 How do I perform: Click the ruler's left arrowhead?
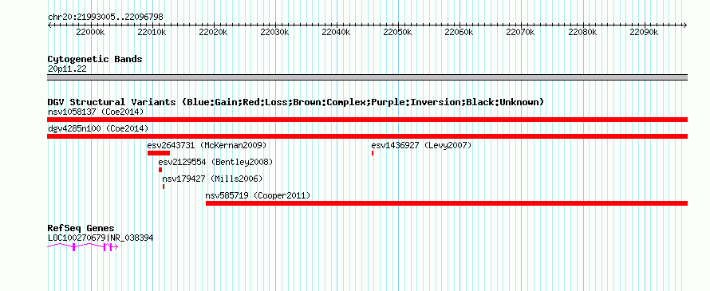click(49, 26)
